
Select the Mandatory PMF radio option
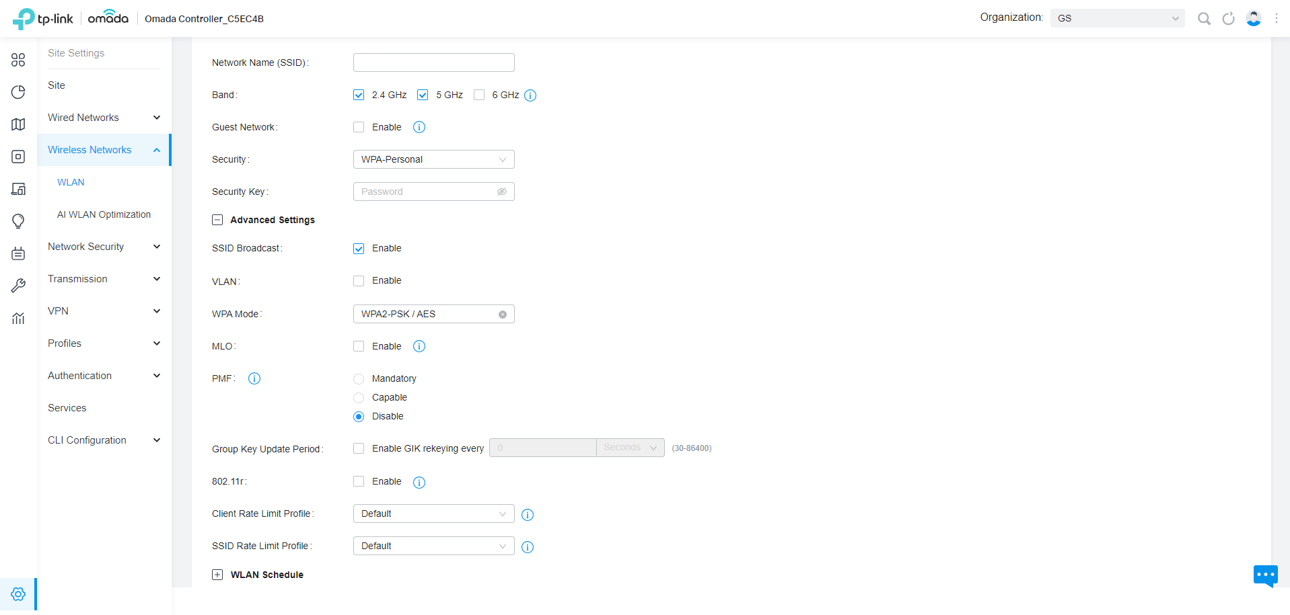tap(359, 379)
